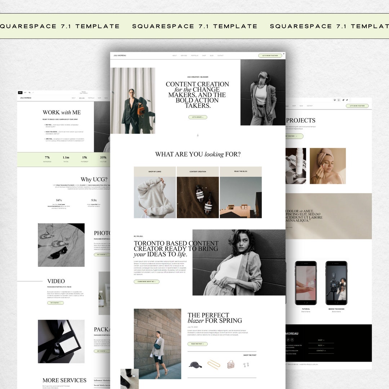Click the settings wrench icon in the toolbar
The width and height of the screenshot is (389, 389).
pyautogui.click(x=347, y=100)
